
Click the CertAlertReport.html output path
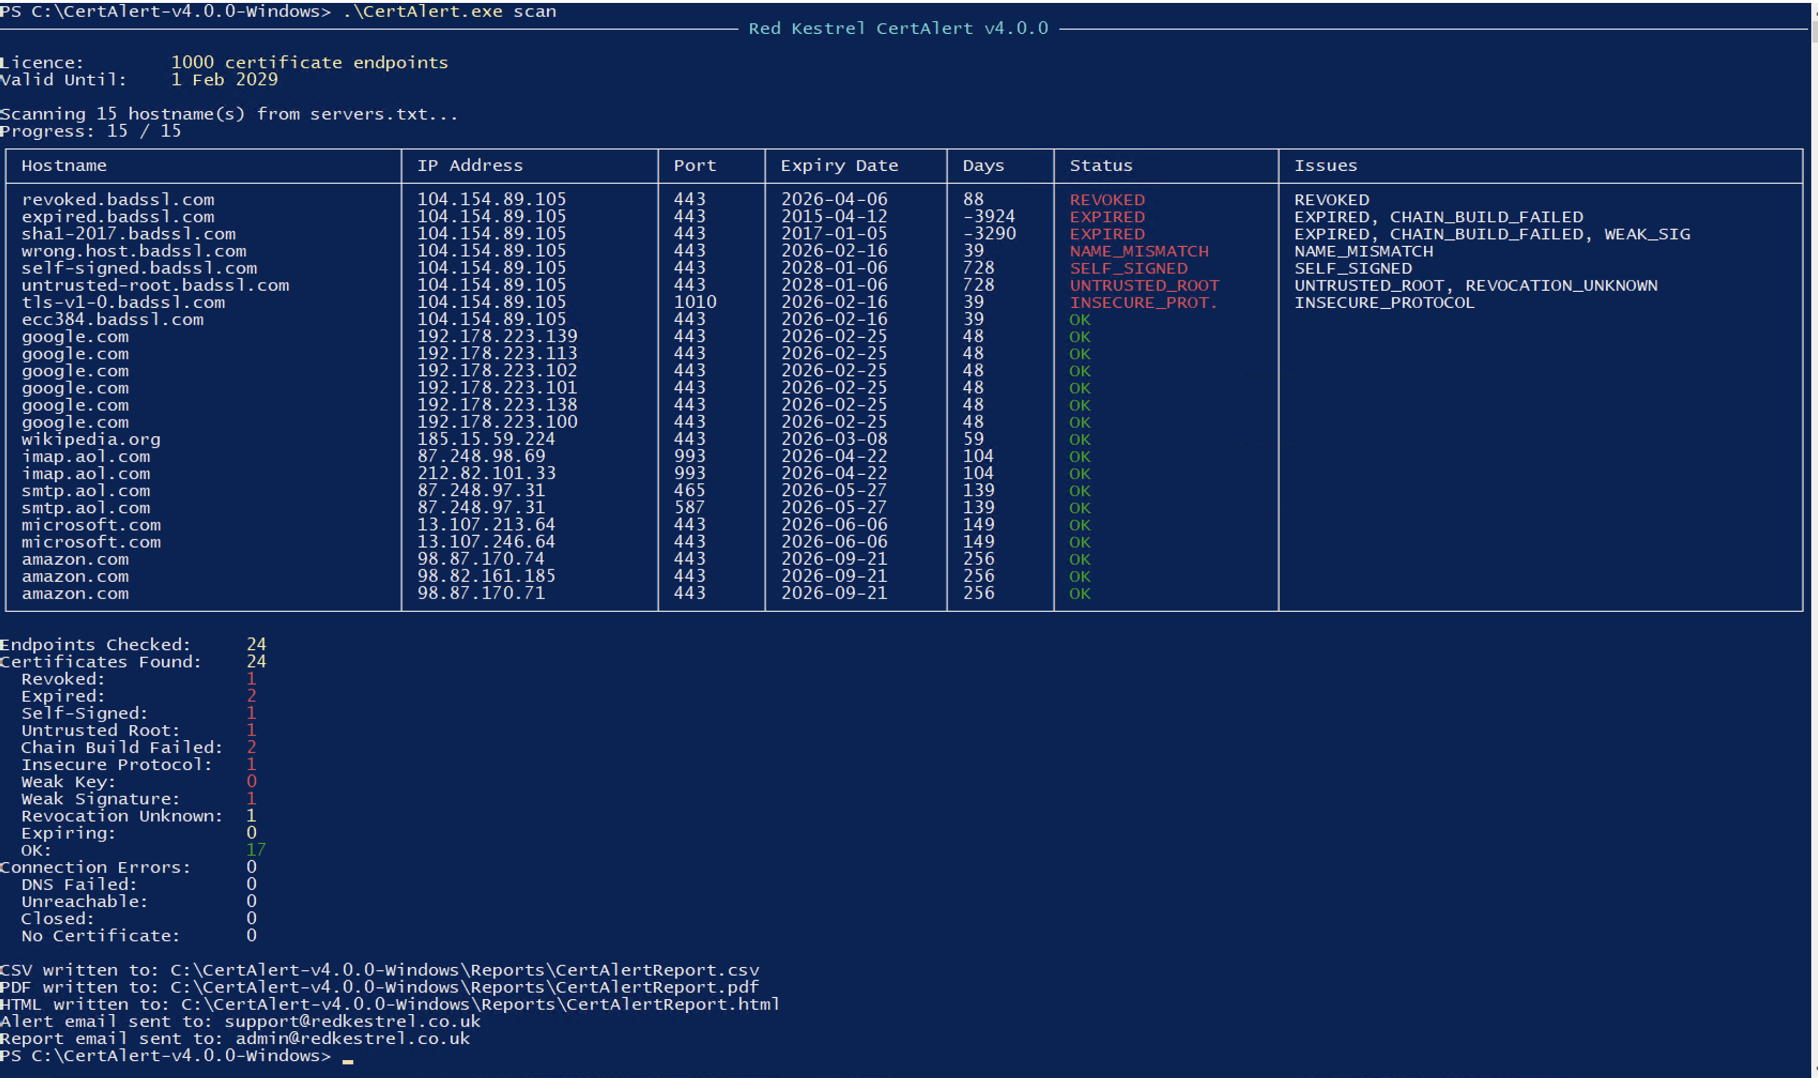[480, 1005]
